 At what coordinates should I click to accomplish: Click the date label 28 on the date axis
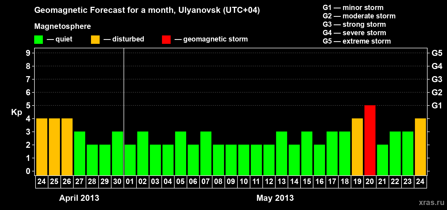pyautogui.click(x=92, y=182)
